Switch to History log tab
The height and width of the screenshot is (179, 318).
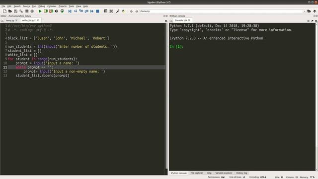tap(241, 173)
